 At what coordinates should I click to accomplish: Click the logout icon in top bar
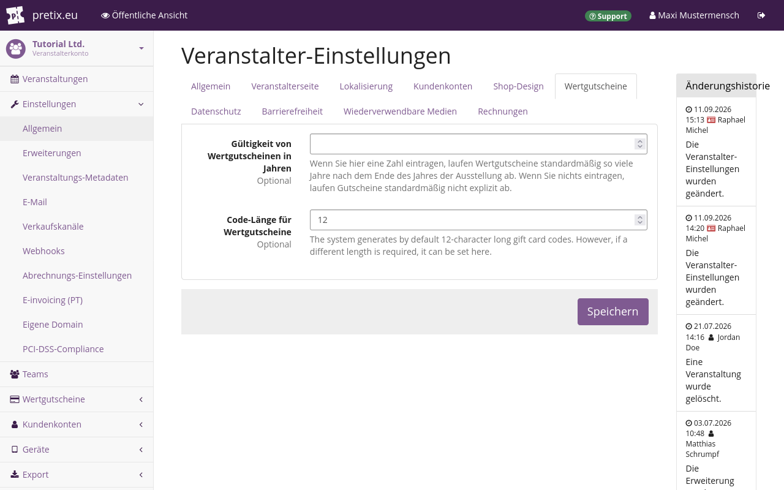tap(761, 15)
